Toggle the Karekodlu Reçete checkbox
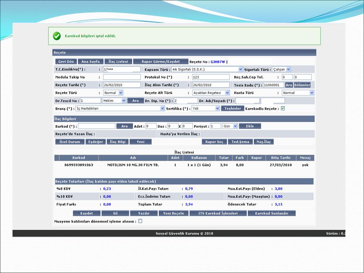This screenshot has width=364, height=273. 283,108
